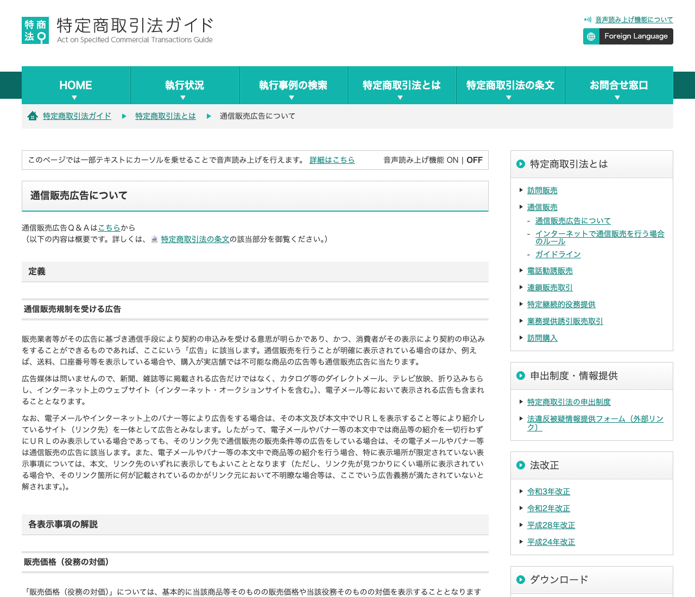The width and height of the screenshot is (695, 597).
Task: Expand the 特定商取引法の条文 nav menu arrow
Action: (x=509, y=98)
